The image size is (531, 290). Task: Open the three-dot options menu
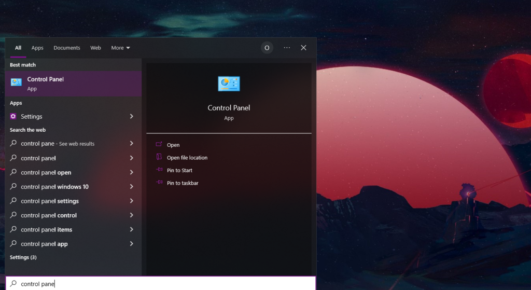coord(287,48)
